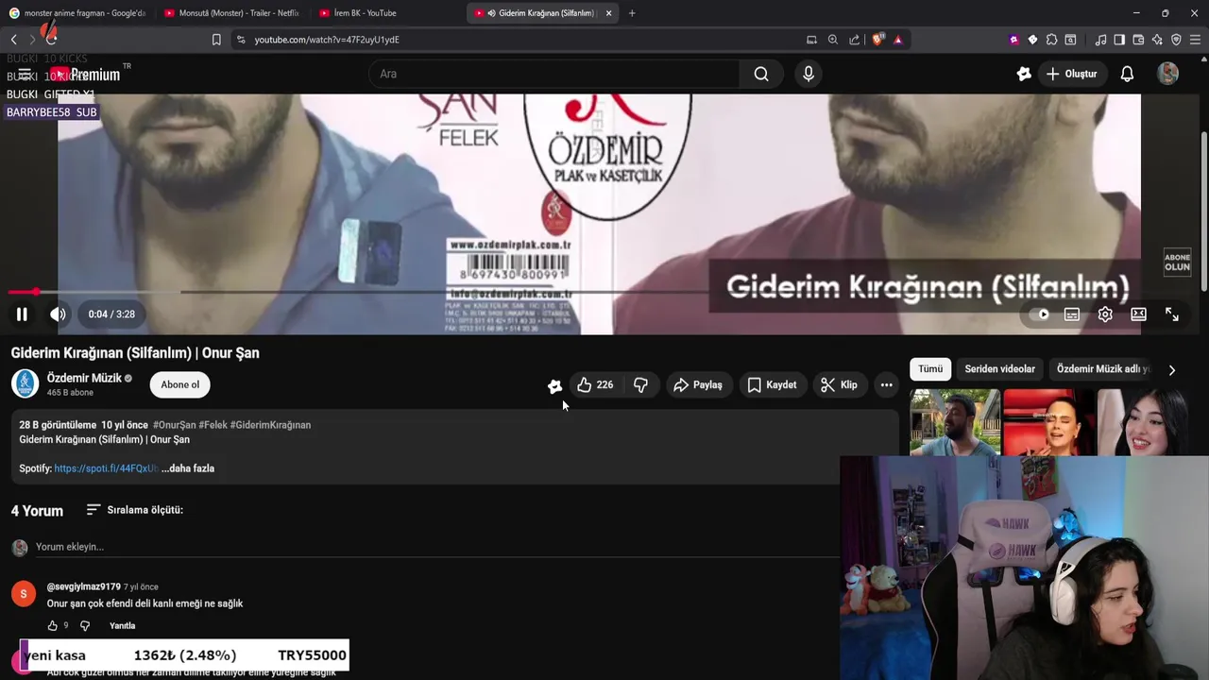Open second recommended thumbnail with red background
The image size is (1209, 680).
[x=1048, y=422]
